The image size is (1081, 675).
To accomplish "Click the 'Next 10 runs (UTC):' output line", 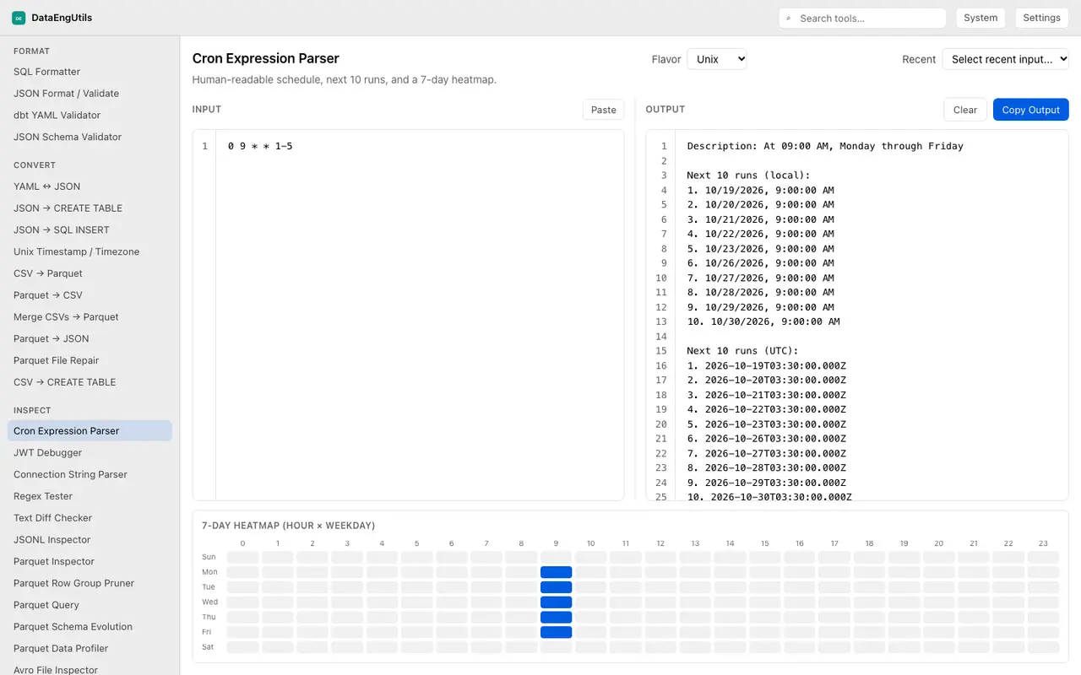I will click(742, 351).
